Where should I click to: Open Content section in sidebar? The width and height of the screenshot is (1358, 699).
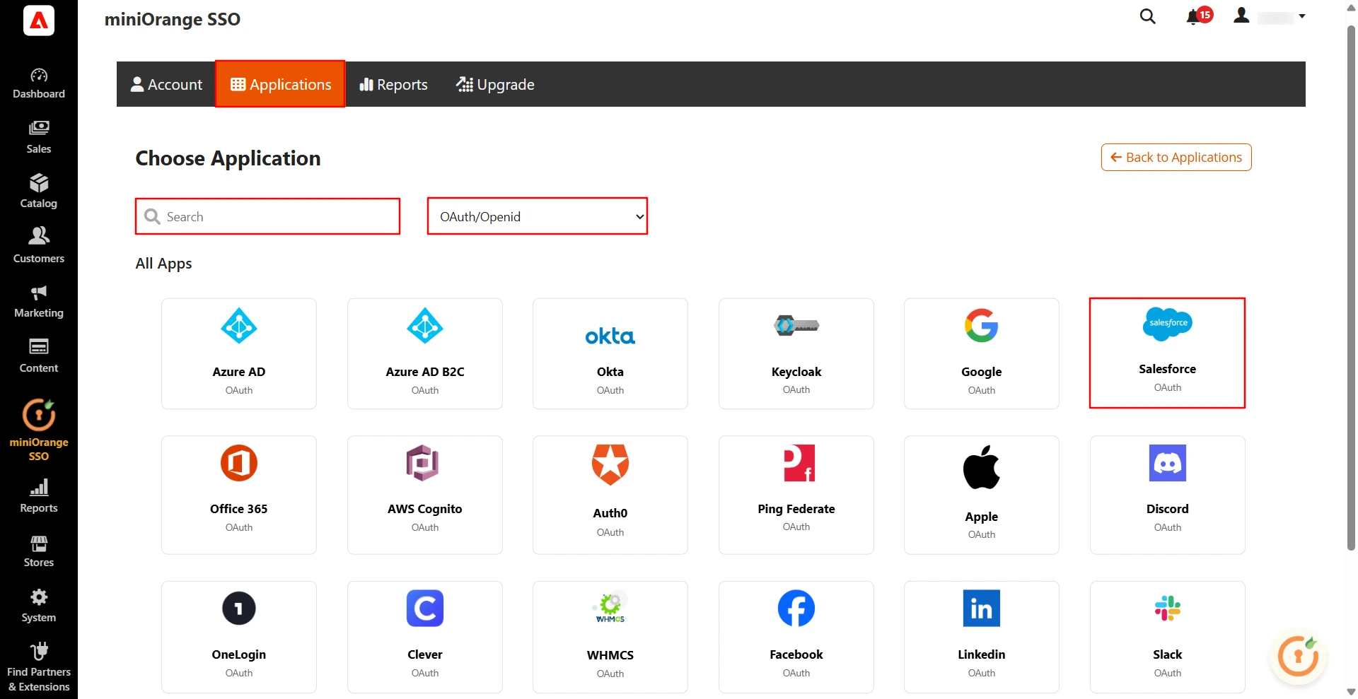point(39,356)
